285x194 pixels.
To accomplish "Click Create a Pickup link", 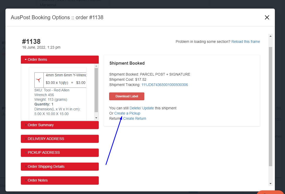I will (127, 113).
